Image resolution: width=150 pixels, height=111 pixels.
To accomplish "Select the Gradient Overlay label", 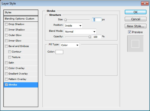I will (18, 74).
